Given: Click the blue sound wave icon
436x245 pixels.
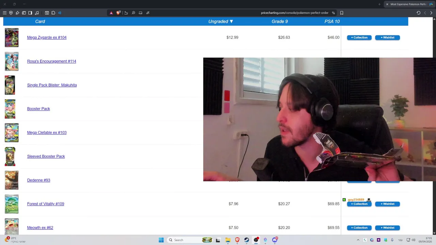Looking at the screenshot, I should pyautogui.click(x=60, y=13).
